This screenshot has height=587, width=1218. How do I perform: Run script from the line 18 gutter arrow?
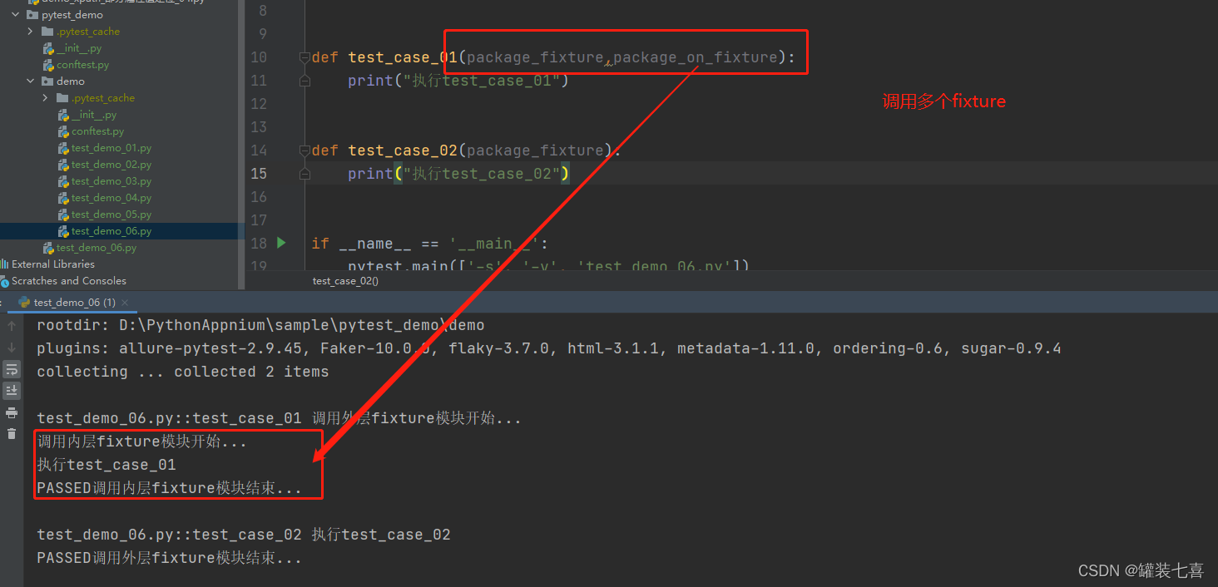tap(281, 243)
